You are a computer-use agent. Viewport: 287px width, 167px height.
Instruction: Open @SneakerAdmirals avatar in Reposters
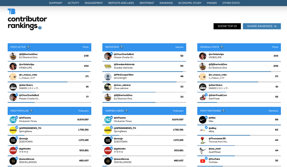pyautogui.click(x=108, y=66)
